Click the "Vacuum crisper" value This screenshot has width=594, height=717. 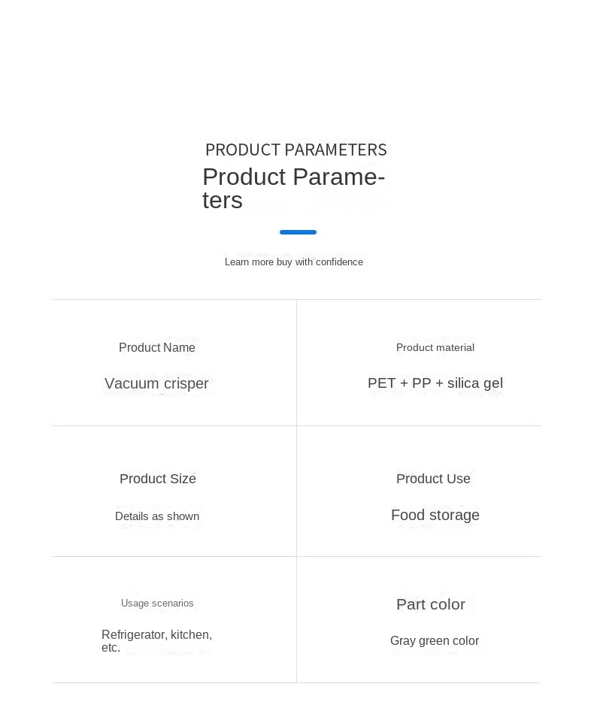156,383
